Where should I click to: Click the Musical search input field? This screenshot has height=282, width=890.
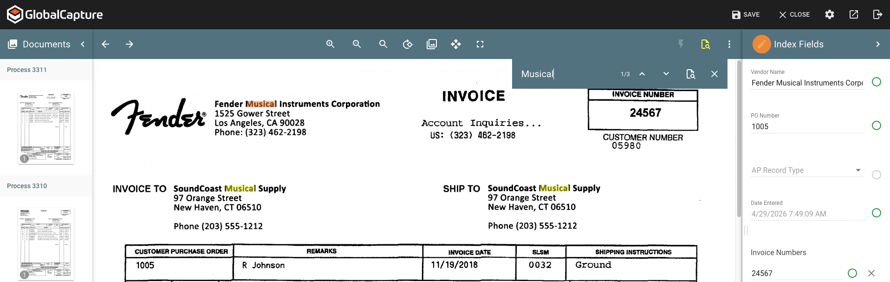click(566, 74)
